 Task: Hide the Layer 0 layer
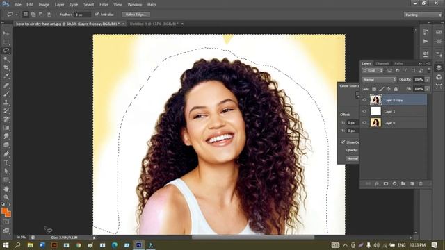[x=364, y=123]
